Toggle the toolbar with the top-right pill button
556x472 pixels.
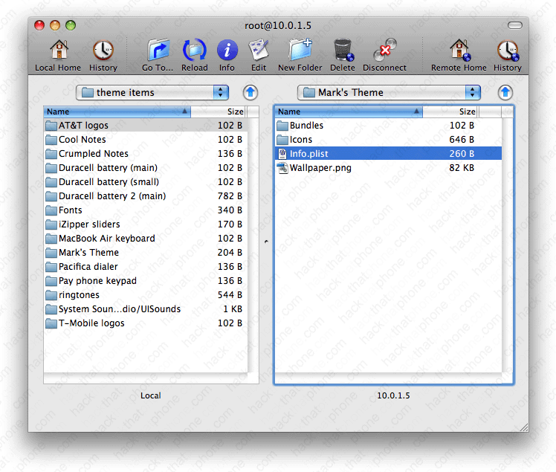pyautogui.click(x=515, y=25)
